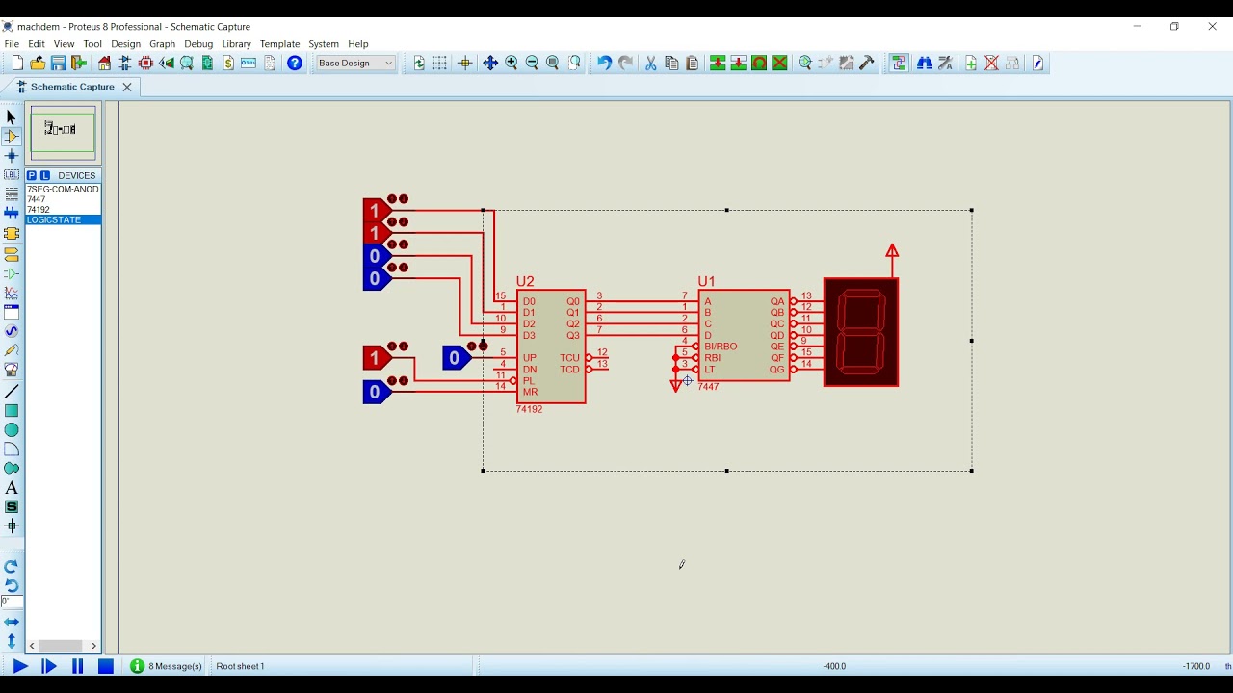Open the Template menu
1233x693 pixels.
click(x=279, y=44)
